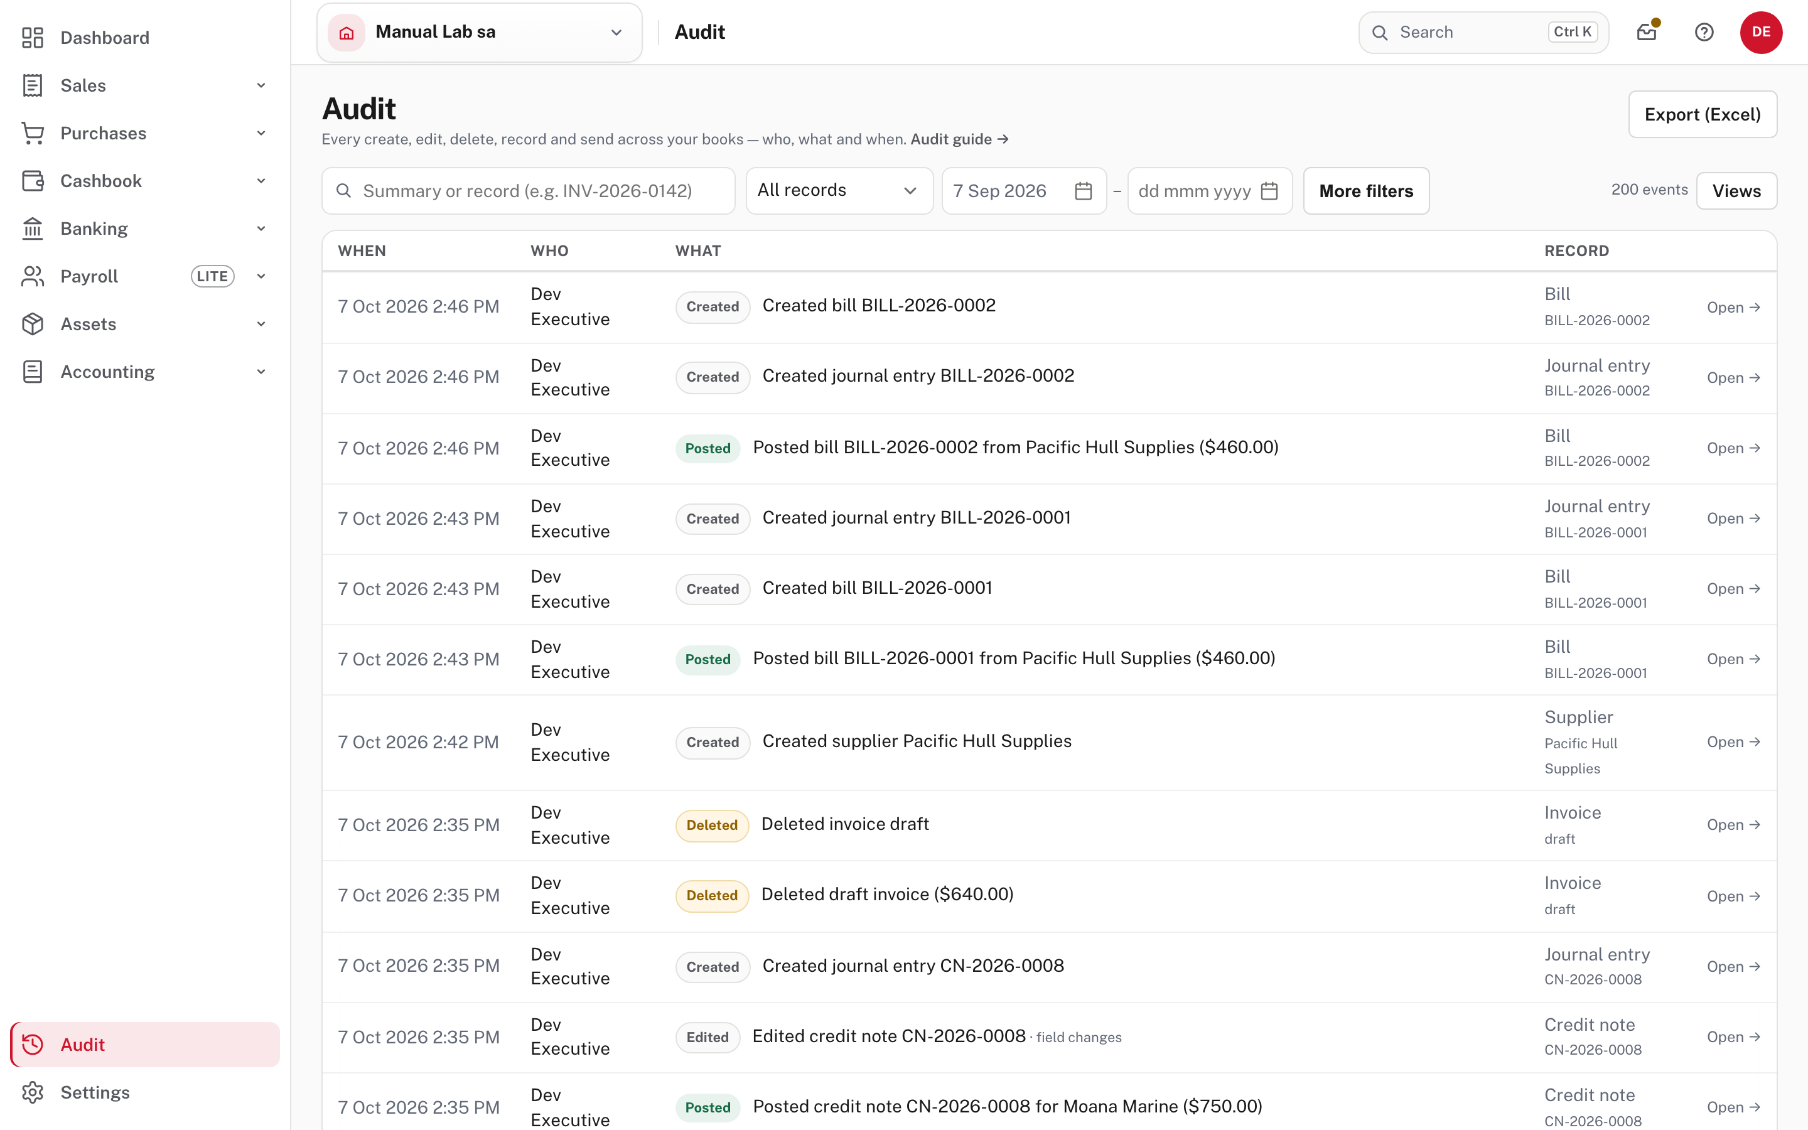Select the Audit sidebar item

coord(145,1044)
